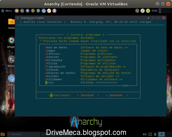The height and width of the screenshot is (137, 172).
Task: Select the Base de datos category
Action: 56,48
